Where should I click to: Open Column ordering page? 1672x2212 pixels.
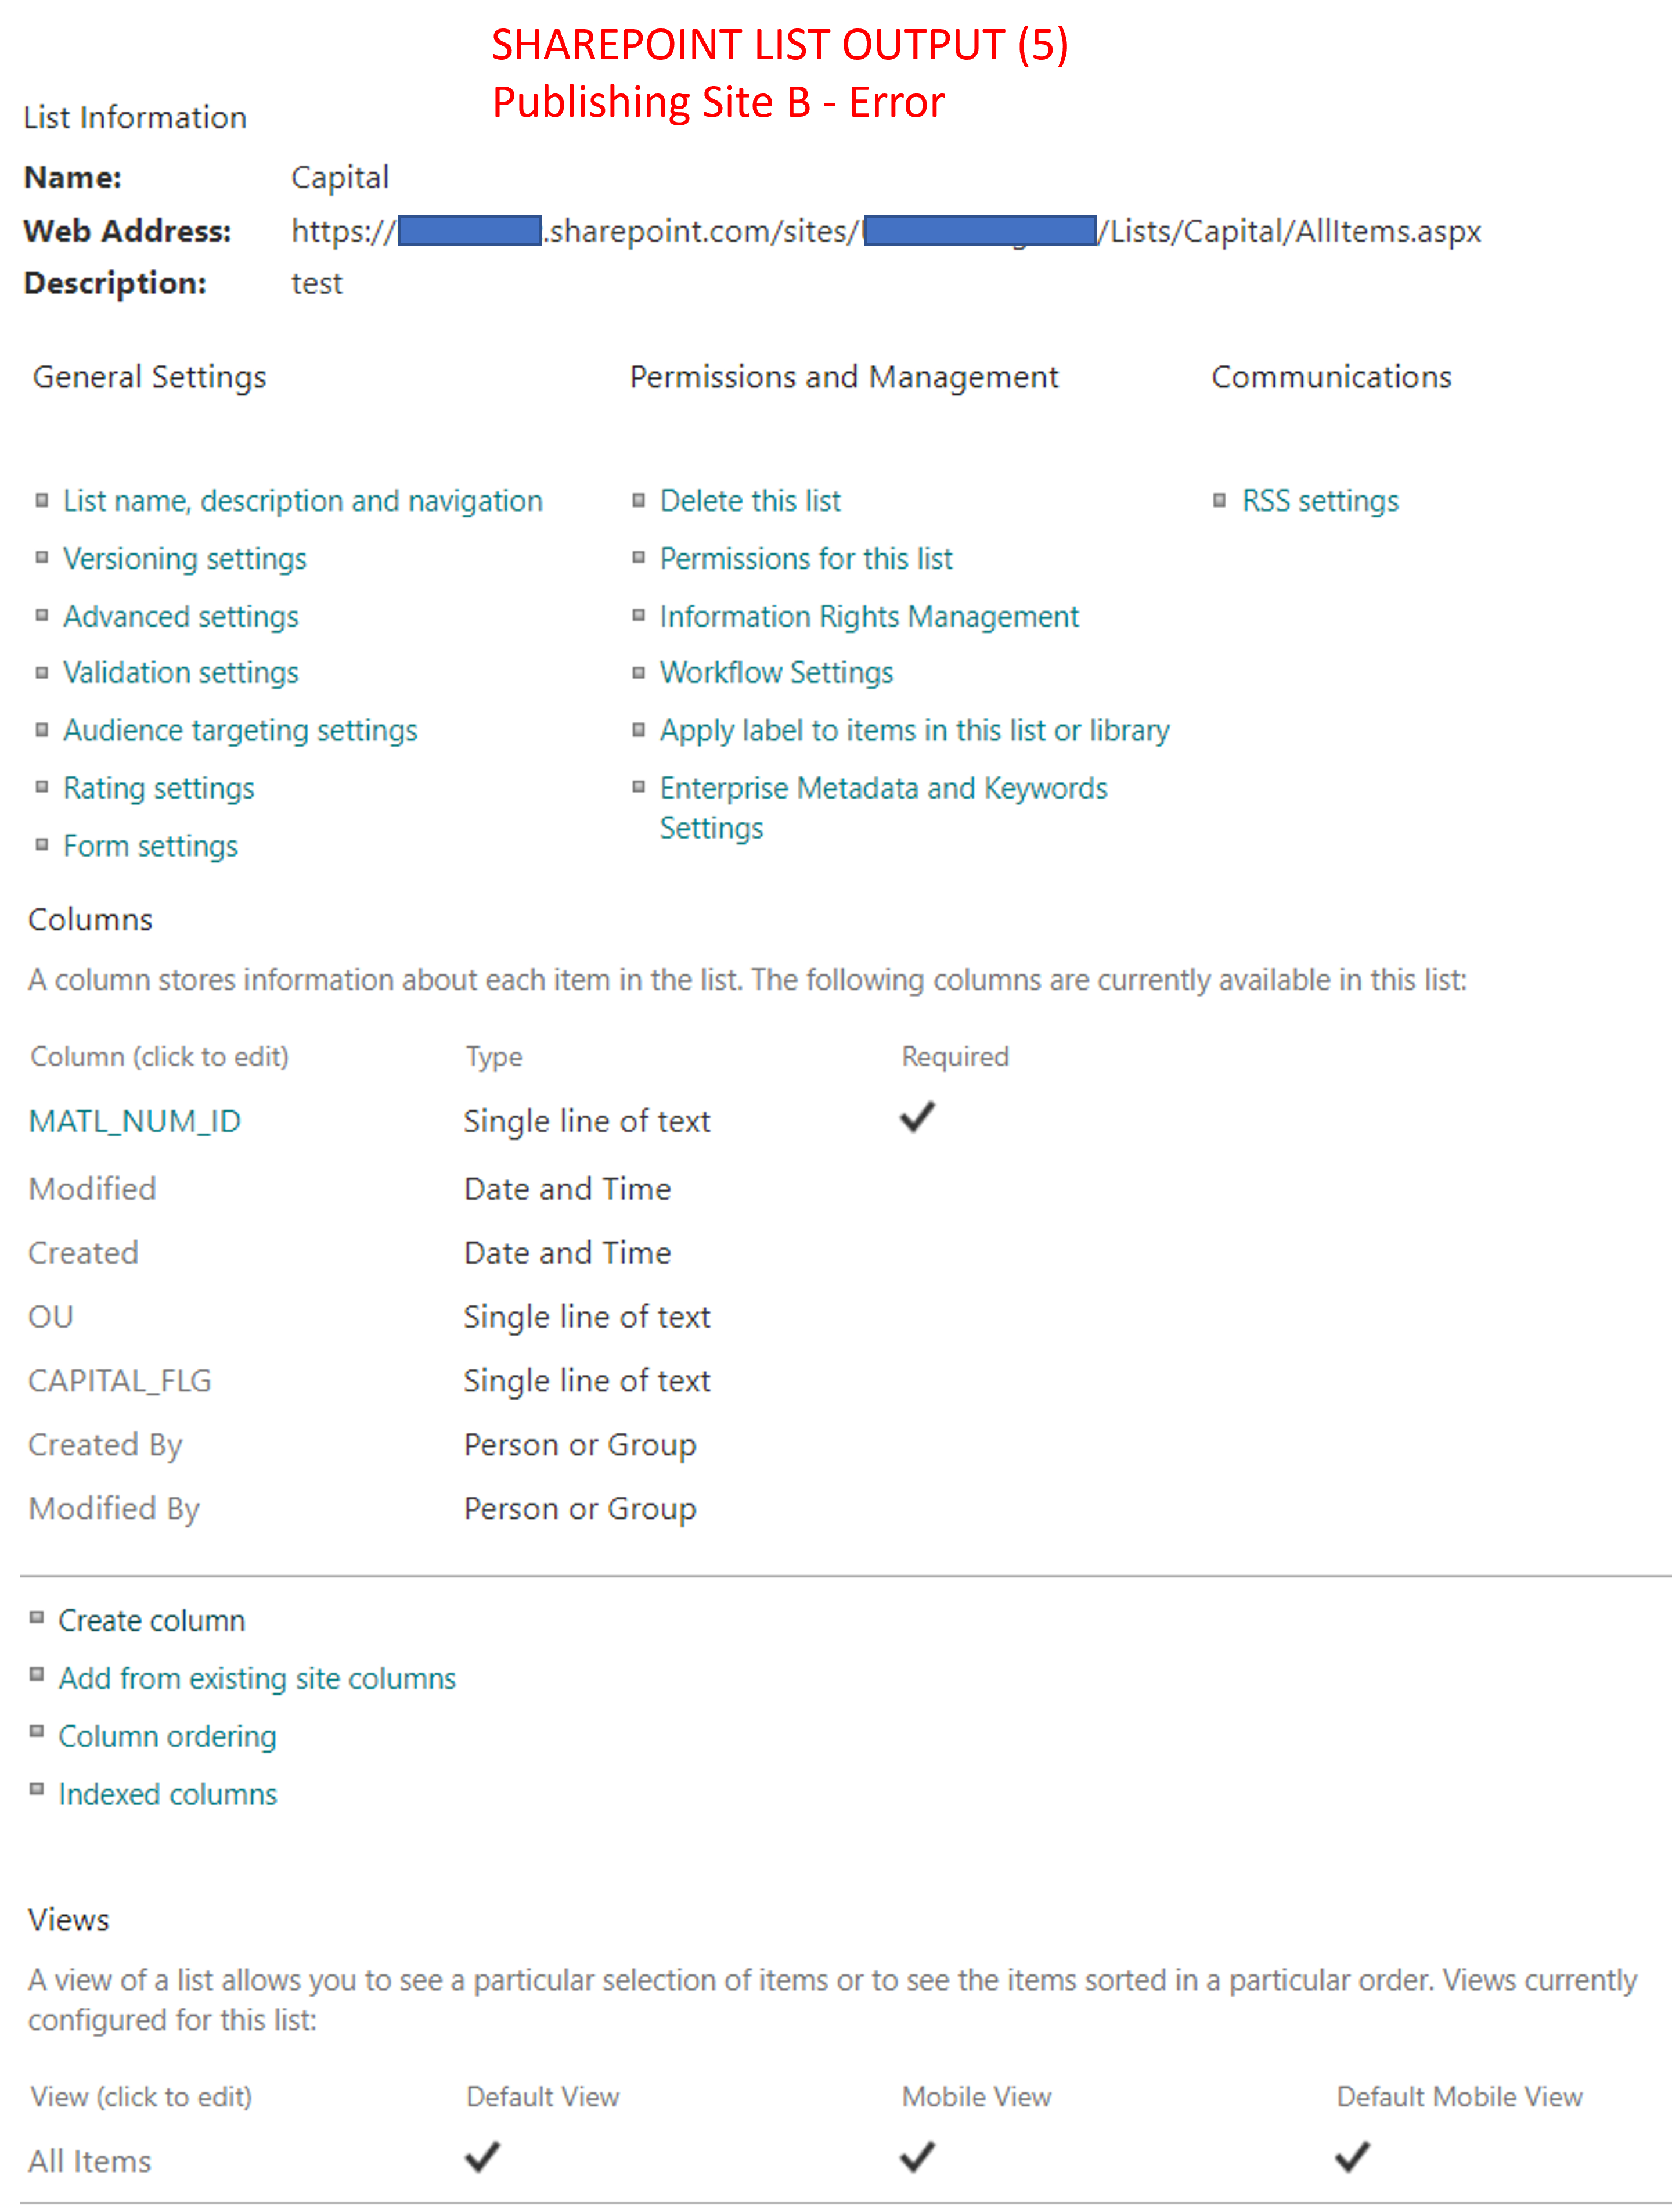coord(167,1736)
